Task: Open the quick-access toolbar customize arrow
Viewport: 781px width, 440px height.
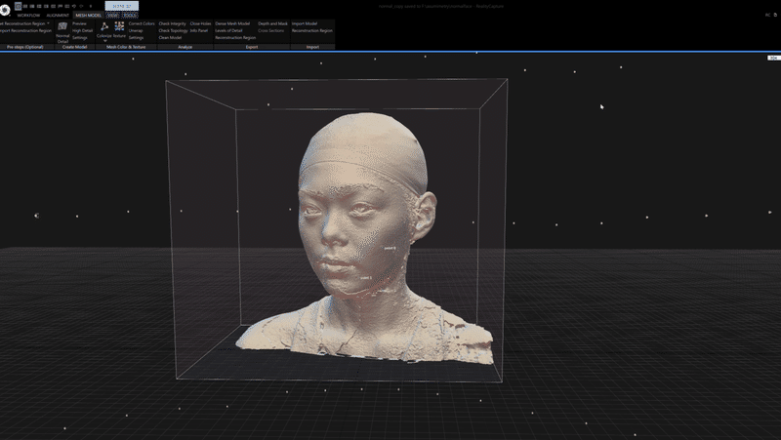Action: click(x=90, y=7)
